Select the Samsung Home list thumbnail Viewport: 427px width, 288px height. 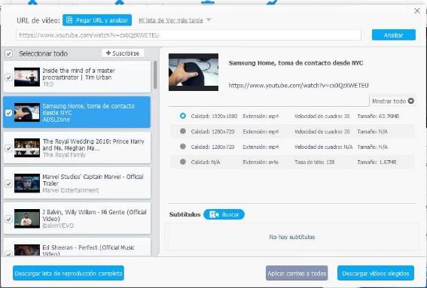coord(27,112)
